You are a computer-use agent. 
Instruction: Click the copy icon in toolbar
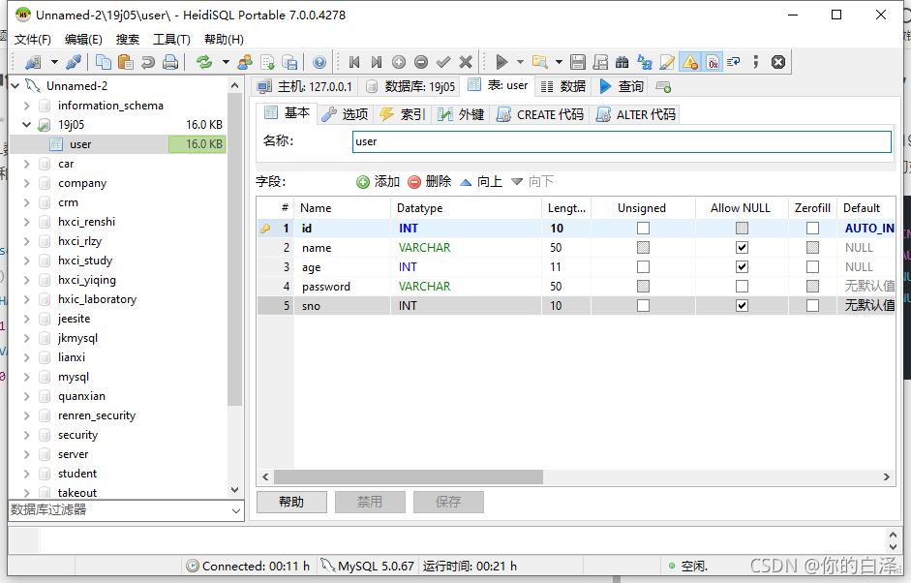point(104,62)
